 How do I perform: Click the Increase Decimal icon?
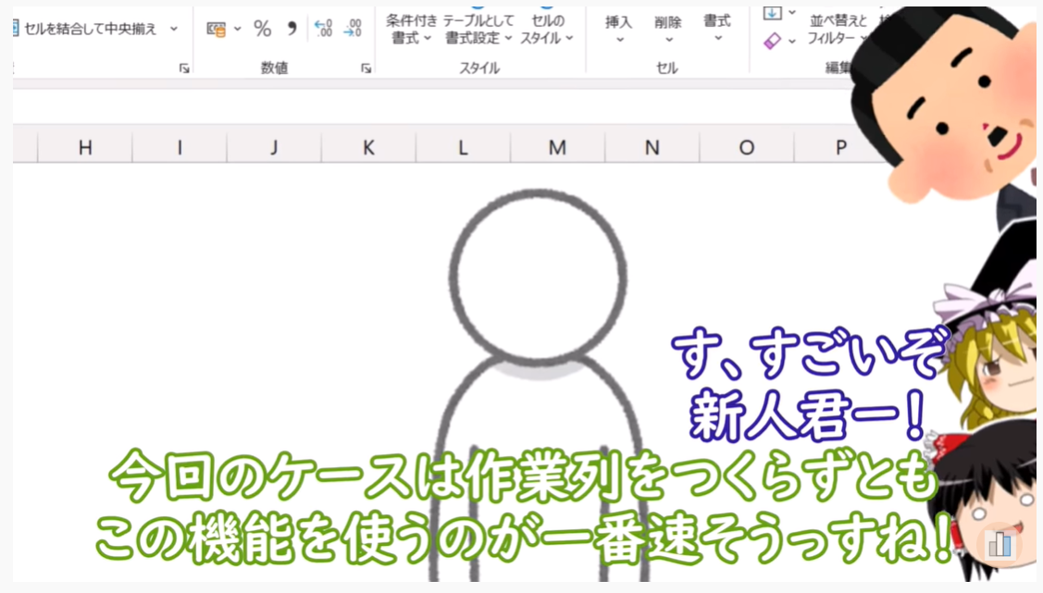tap(323, 30)
